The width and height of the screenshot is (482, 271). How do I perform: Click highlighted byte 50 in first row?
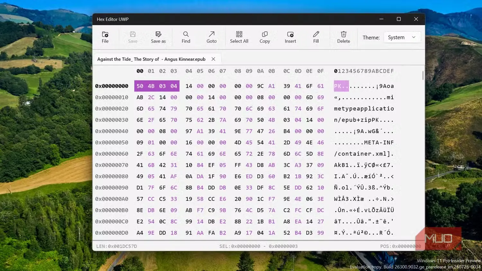[140, 86]
